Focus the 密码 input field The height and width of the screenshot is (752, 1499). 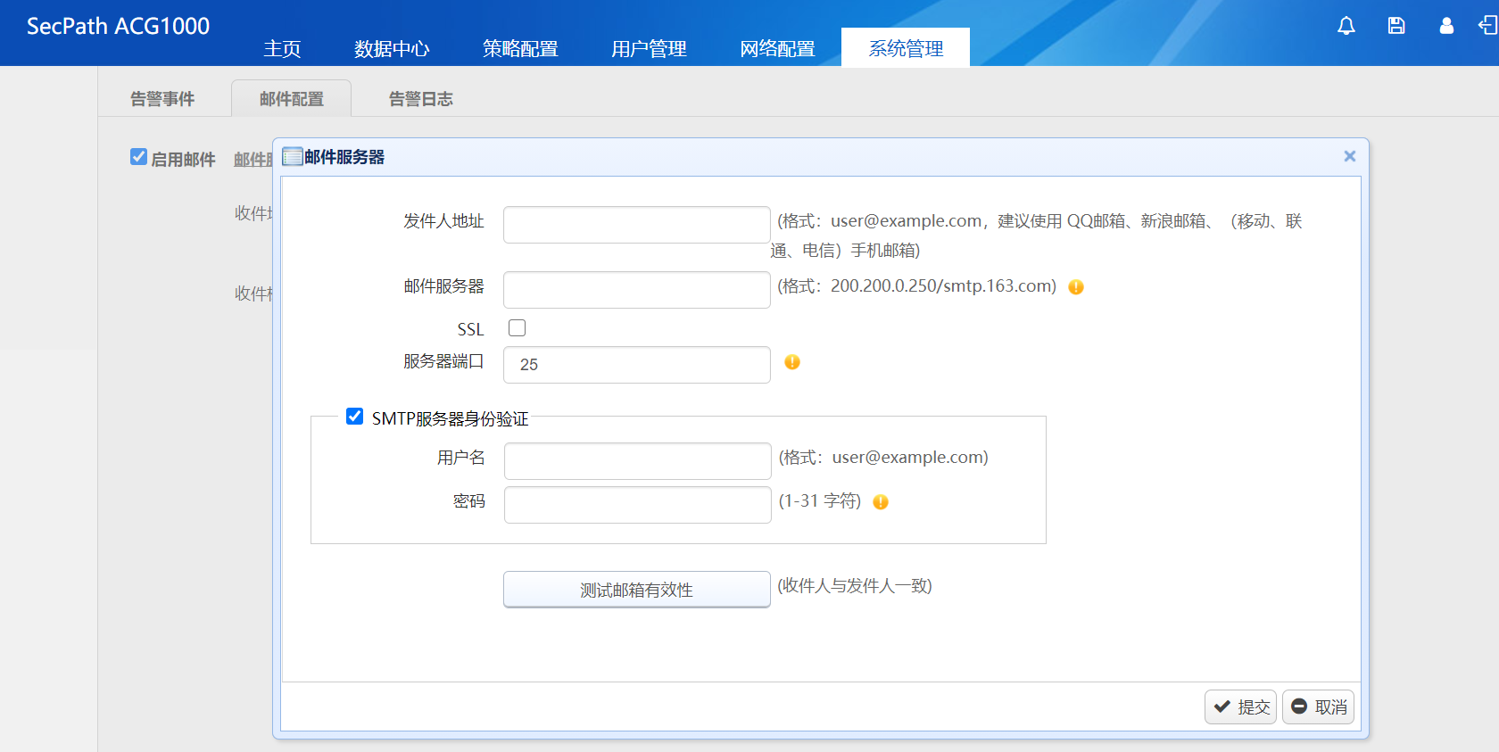(638, 505)
